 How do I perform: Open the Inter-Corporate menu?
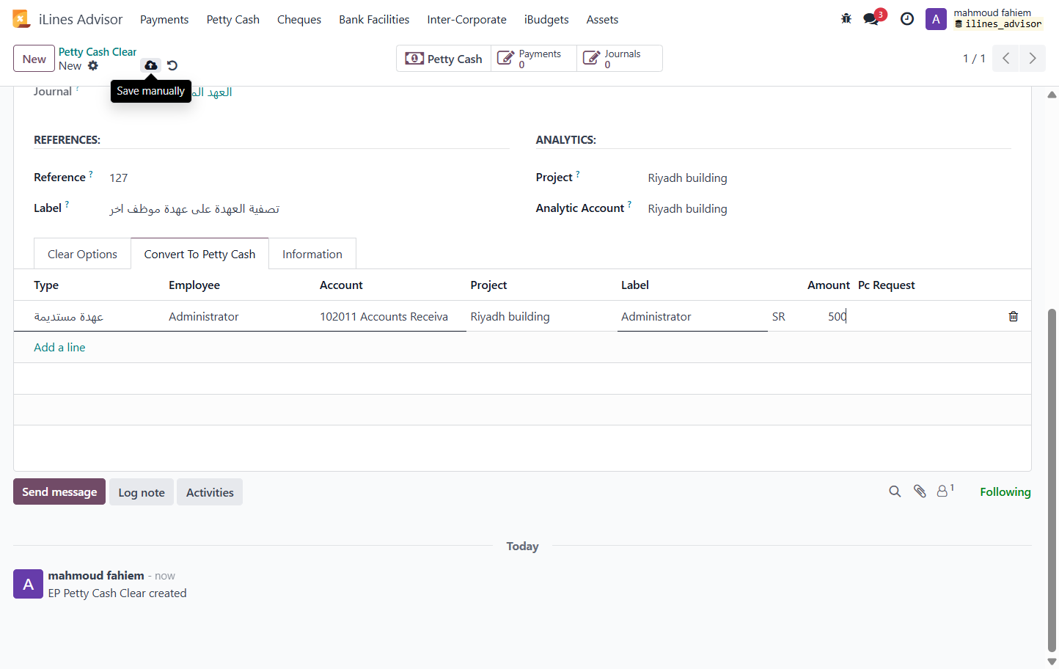(466, 20)
